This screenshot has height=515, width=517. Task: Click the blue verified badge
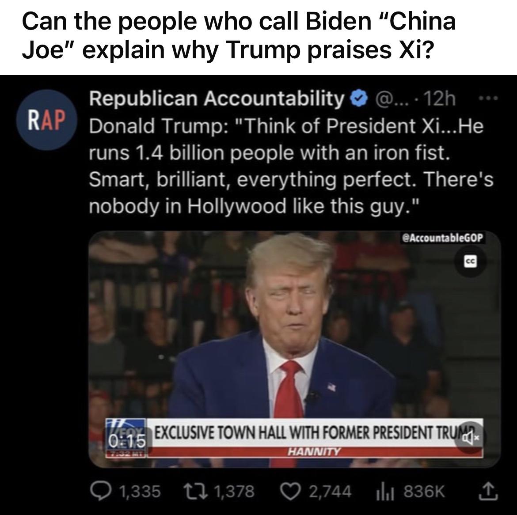point(360,98)
